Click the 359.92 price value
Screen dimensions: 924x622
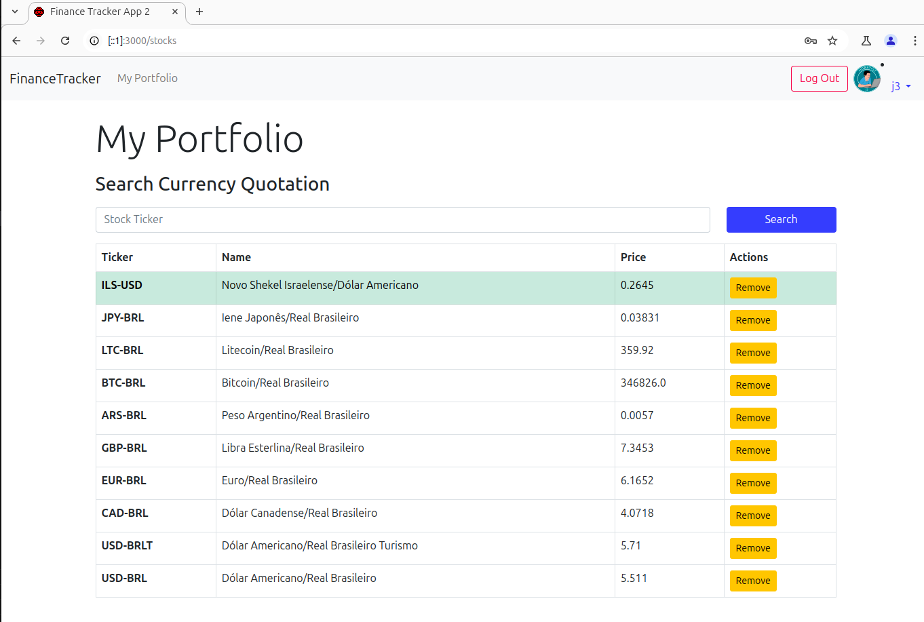tap(637, 350)
